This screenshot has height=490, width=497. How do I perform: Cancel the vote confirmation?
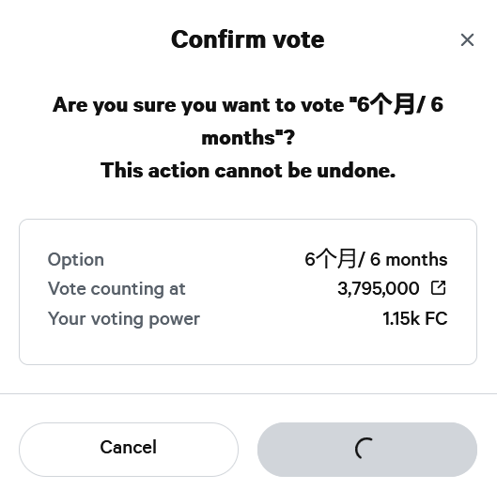coord(129,449)
